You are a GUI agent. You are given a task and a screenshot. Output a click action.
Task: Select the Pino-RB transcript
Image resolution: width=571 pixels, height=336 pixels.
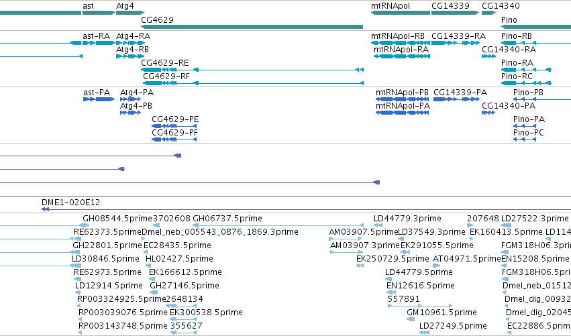[x=536, y=43]
